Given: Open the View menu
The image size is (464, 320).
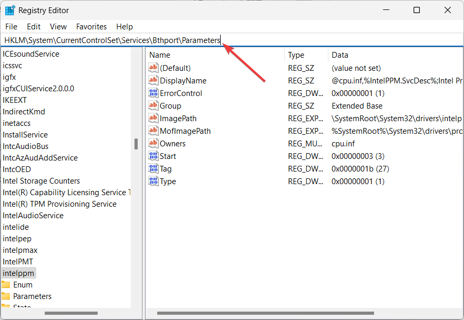Looking at the screenshot, I should pyautogui.click(x=58, y=27).
